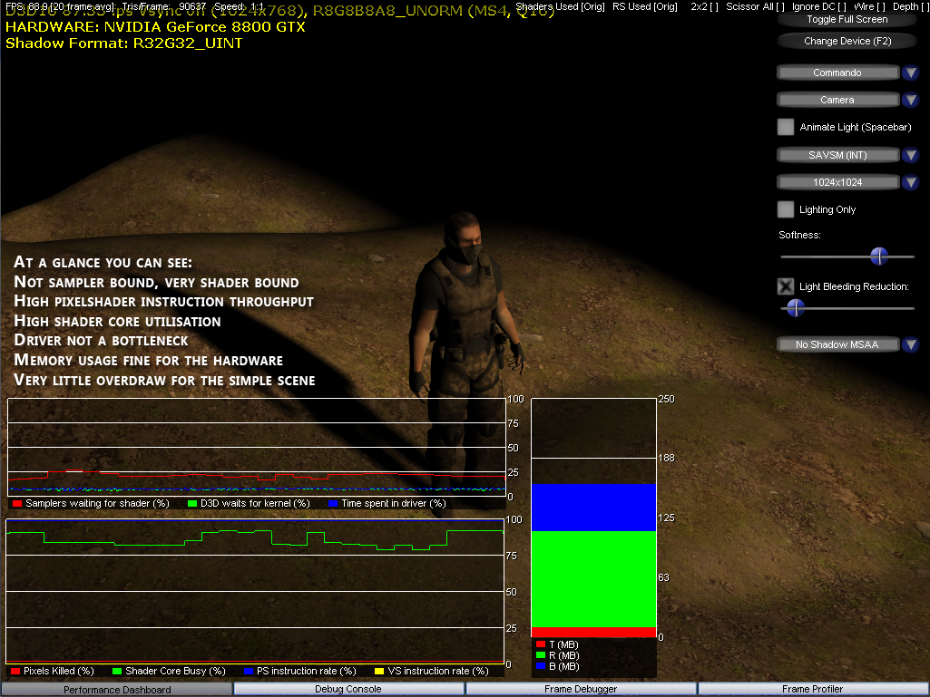The height and width of the screenshot is (697, 930).
Task: Click the Toggle Full Screen button
Action: (847, 20)
